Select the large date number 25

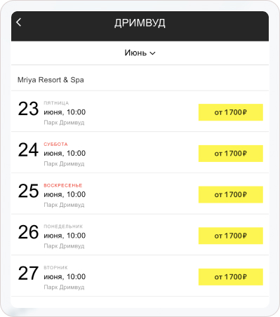tap(28, 191)
